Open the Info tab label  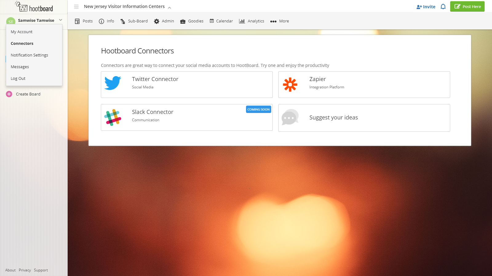click(x=110, y=21)
